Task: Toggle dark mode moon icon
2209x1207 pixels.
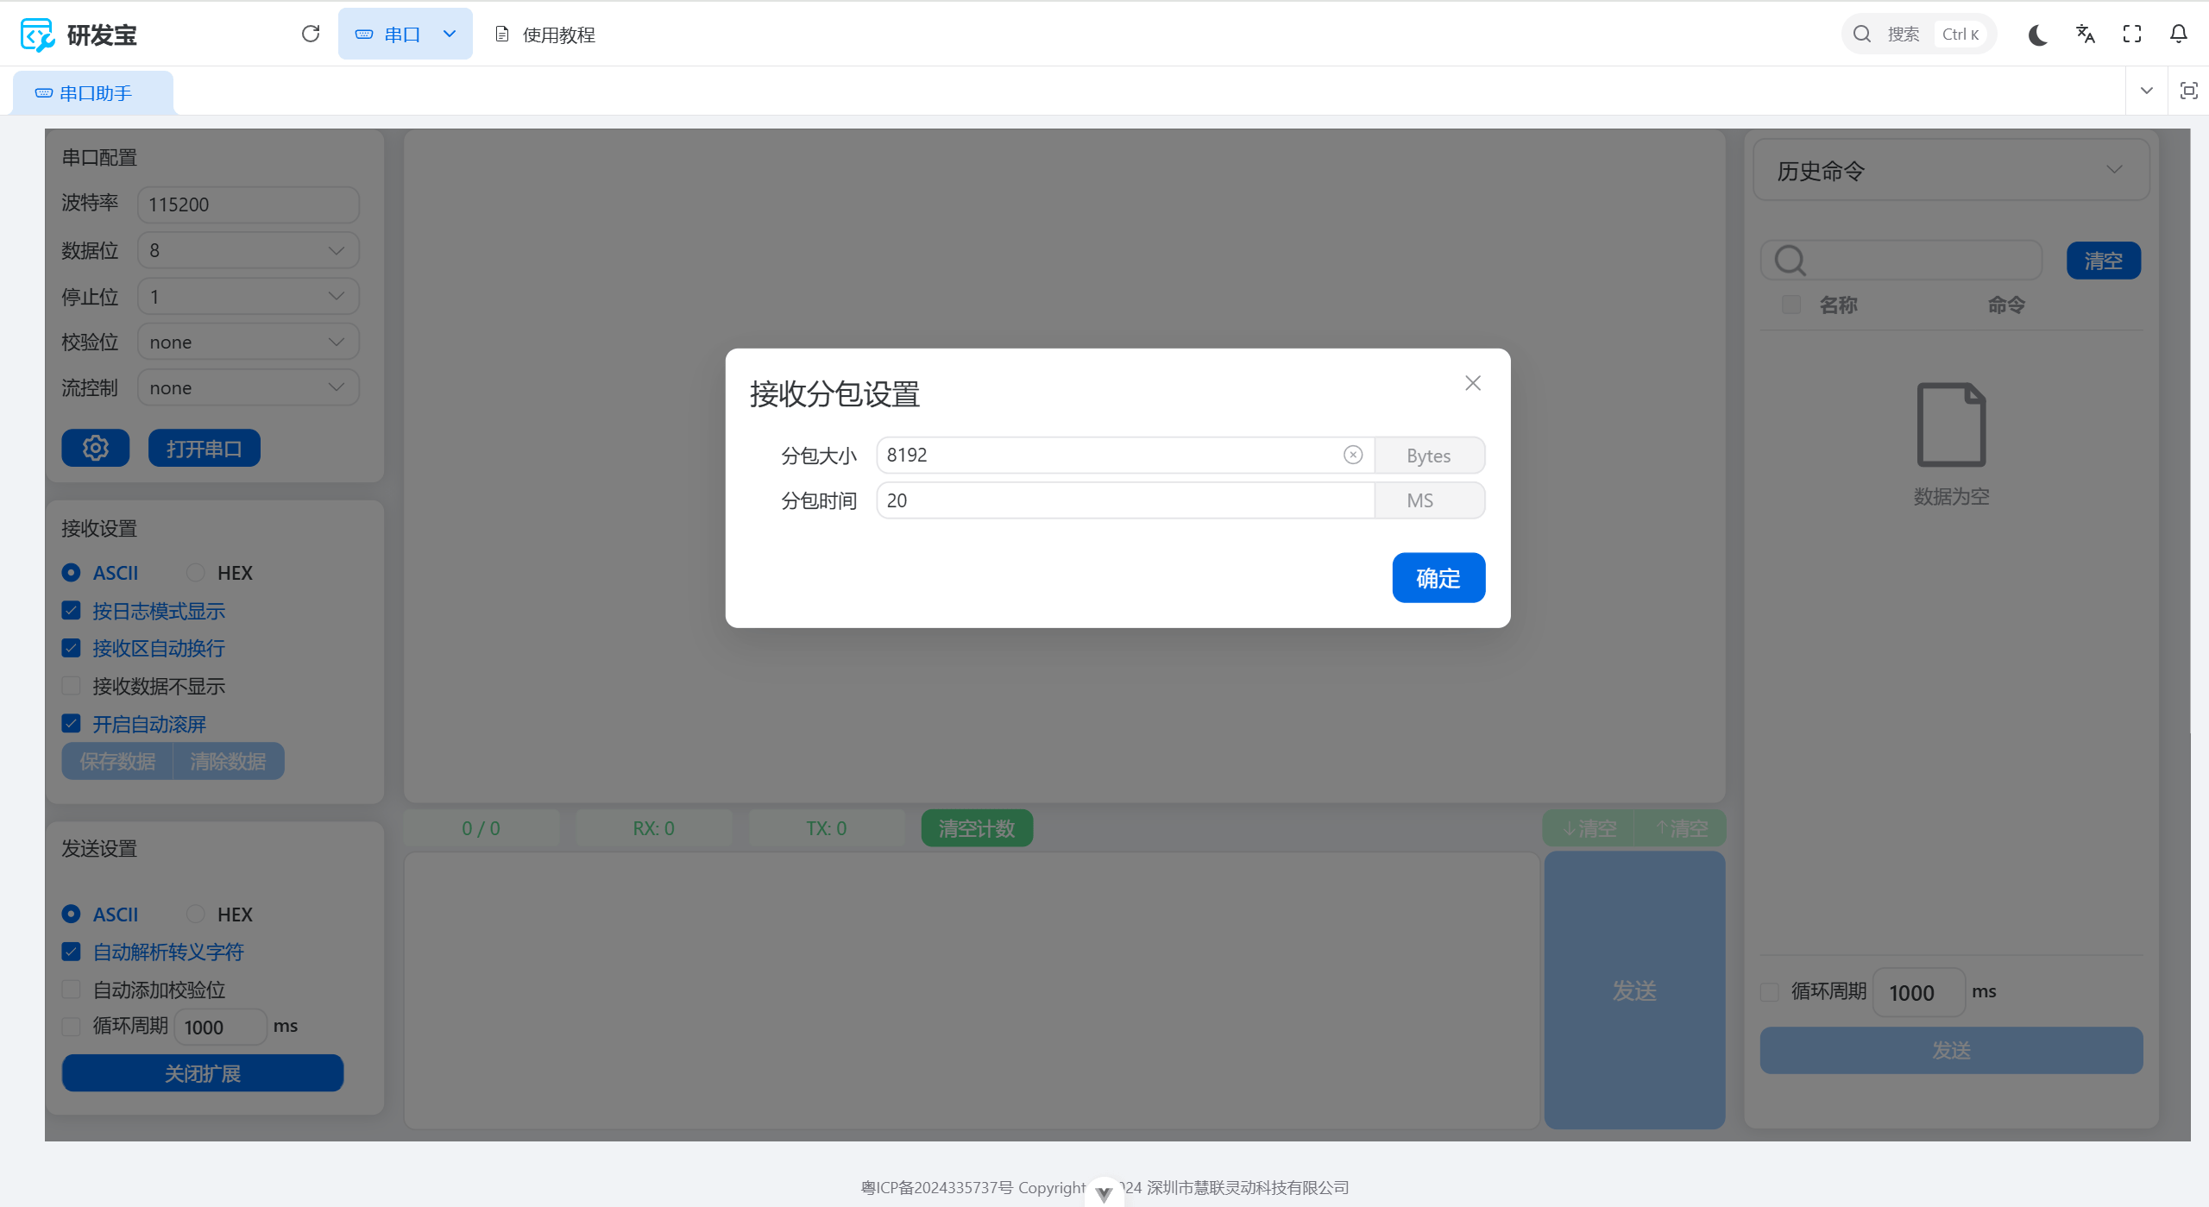Action: (x=2037, y=35)
